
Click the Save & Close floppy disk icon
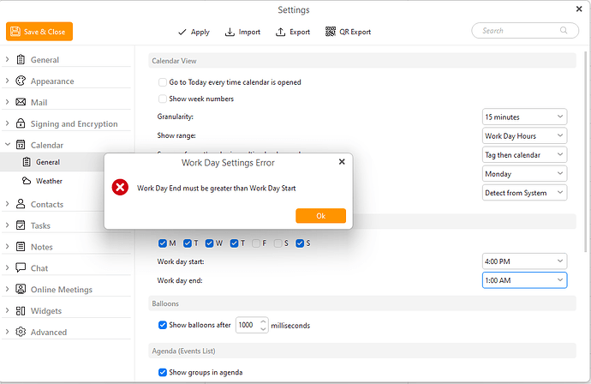click(15, 32)
